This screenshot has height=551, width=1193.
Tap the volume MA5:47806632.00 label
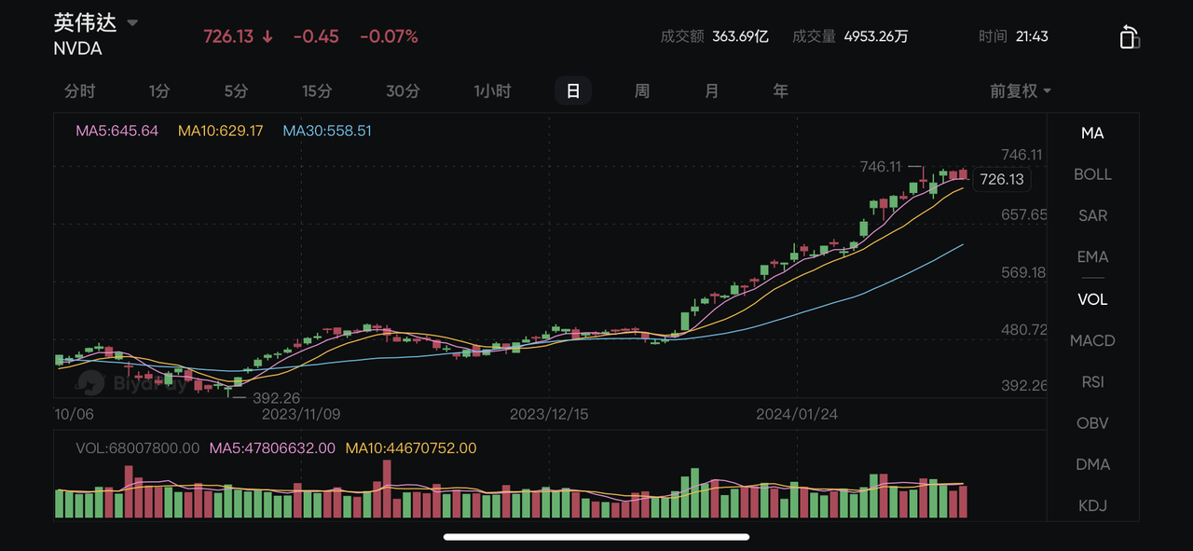[x=272, y=448]
